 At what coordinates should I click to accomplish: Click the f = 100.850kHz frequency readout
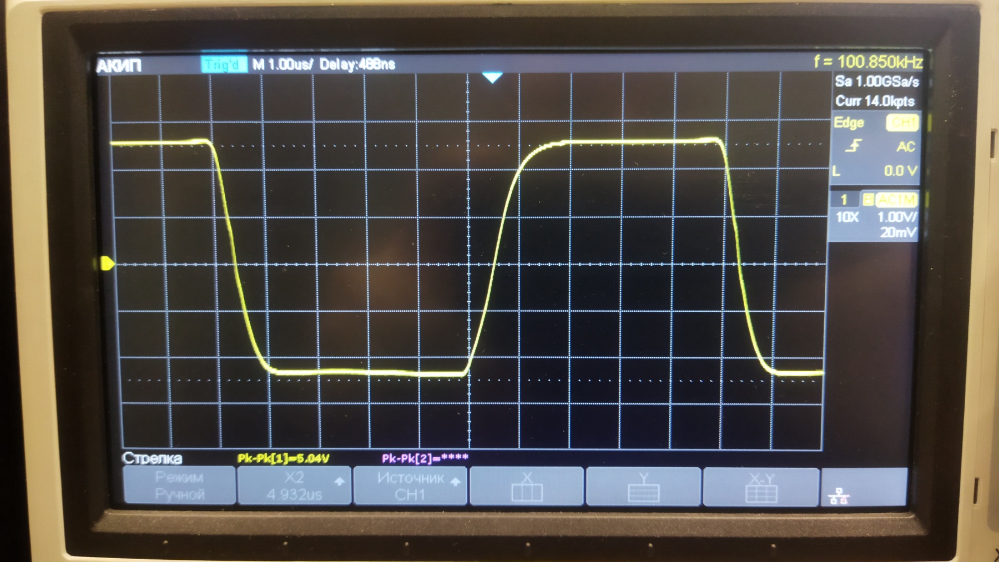point(868,62)
